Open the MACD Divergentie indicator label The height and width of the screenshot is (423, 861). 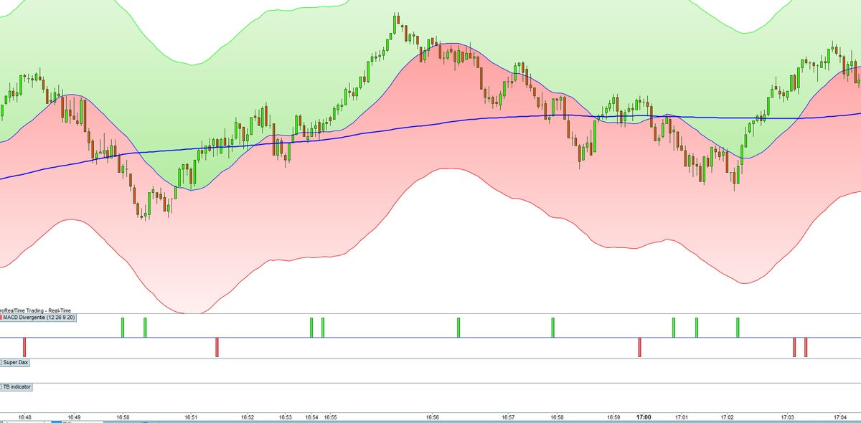[x=39, y=317]
